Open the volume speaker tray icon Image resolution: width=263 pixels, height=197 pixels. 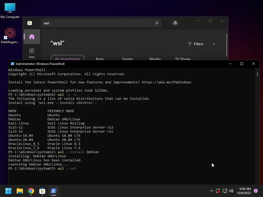click(x=231, y=191)
